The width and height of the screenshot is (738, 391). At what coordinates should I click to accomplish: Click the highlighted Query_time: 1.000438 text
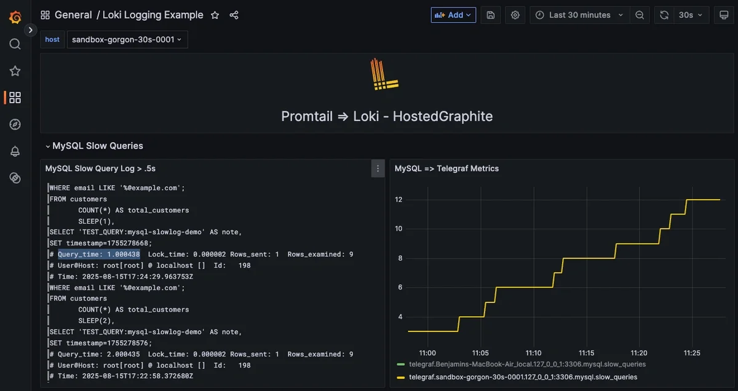(99, 254)
